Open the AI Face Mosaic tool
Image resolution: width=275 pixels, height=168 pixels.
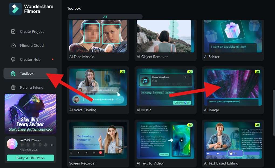(98, 41)
